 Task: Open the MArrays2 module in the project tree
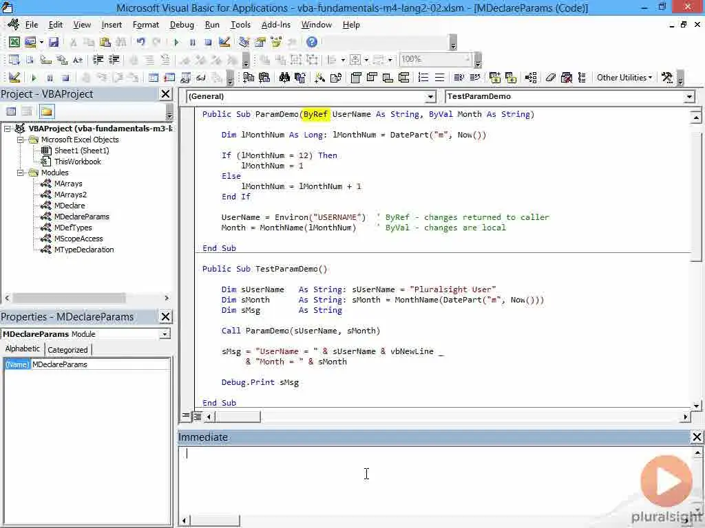point(70,195)
